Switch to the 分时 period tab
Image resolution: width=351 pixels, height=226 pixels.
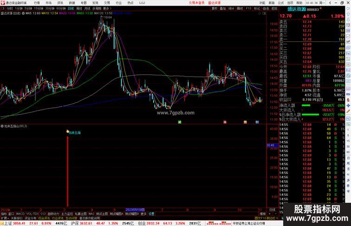click(x=10, y=8)
